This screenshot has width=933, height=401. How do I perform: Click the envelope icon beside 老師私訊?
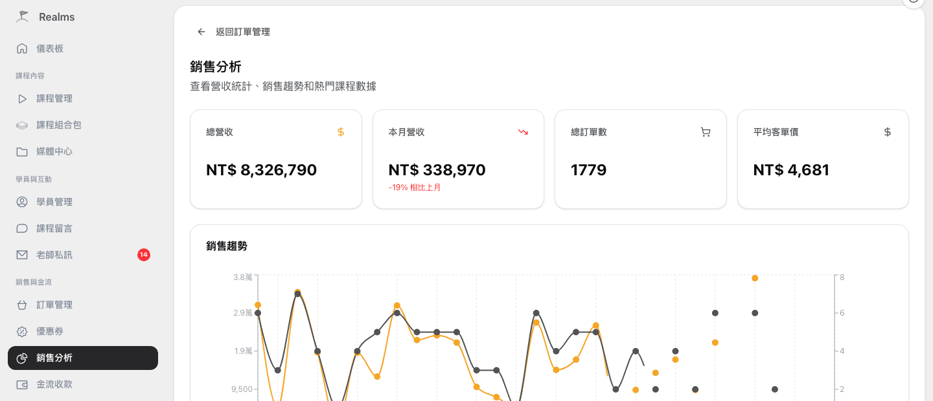(22, 255)
